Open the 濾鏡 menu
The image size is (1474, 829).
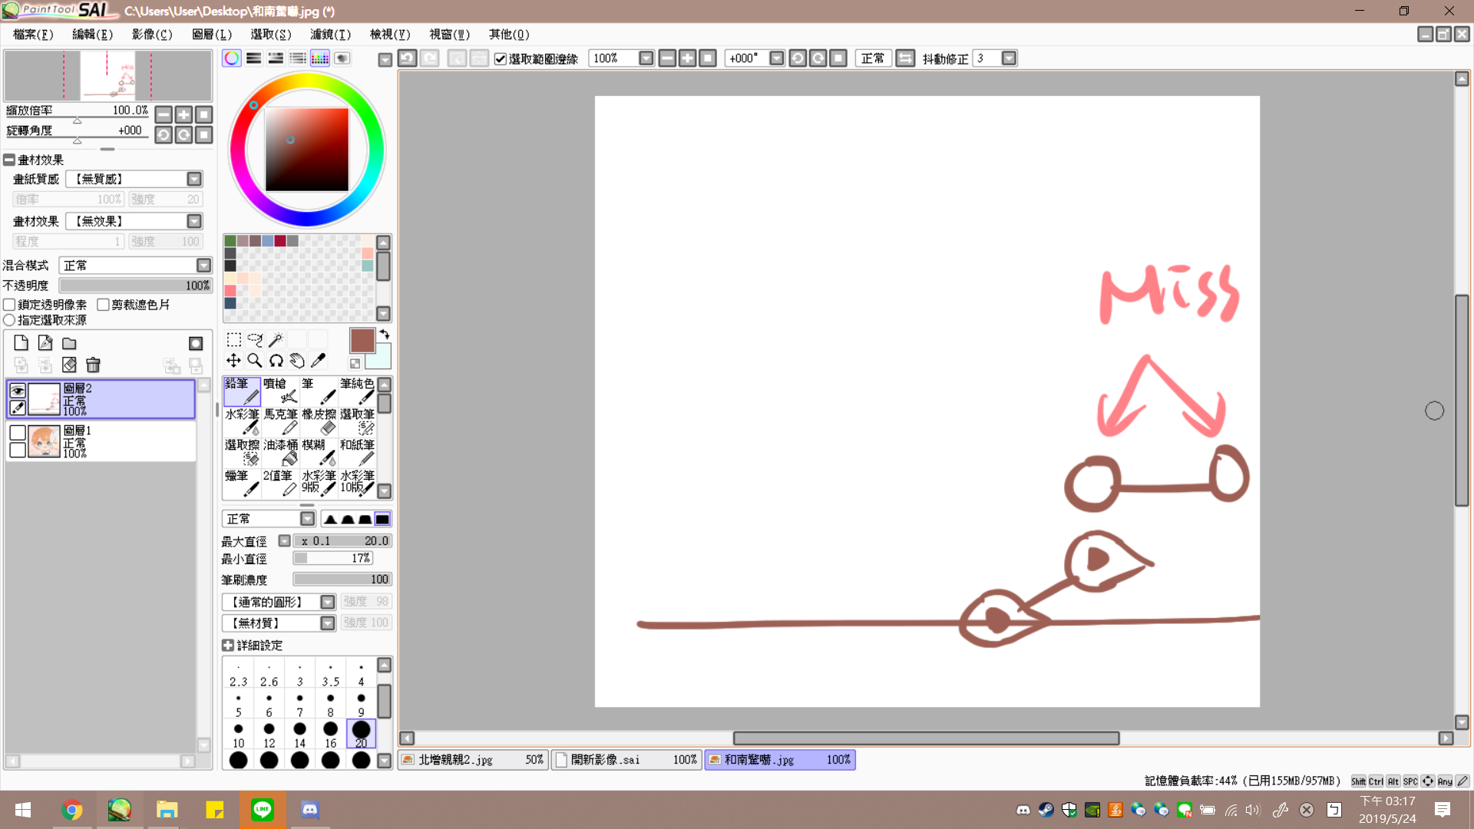click(x=330, y=35)
